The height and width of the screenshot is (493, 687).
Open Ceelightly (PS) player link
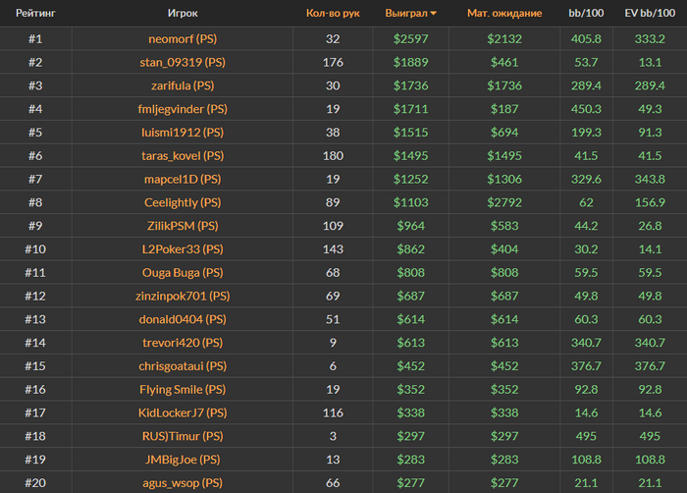point(182,202)
